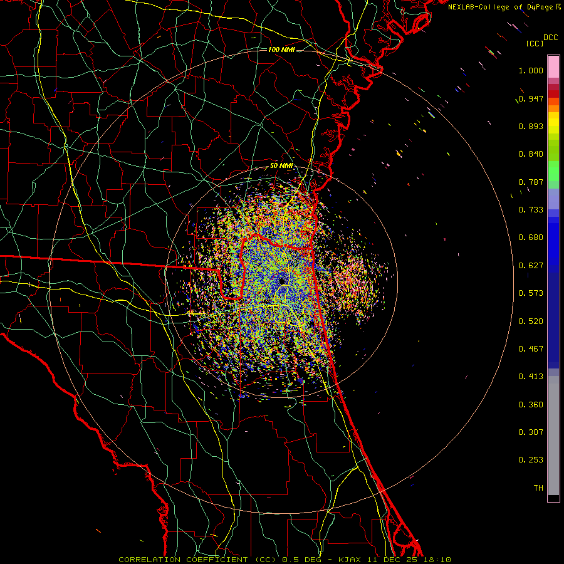Pick the lavender swatch beside 0.733
Viewport: 564px width, 564px height.
tap(553, 199)
